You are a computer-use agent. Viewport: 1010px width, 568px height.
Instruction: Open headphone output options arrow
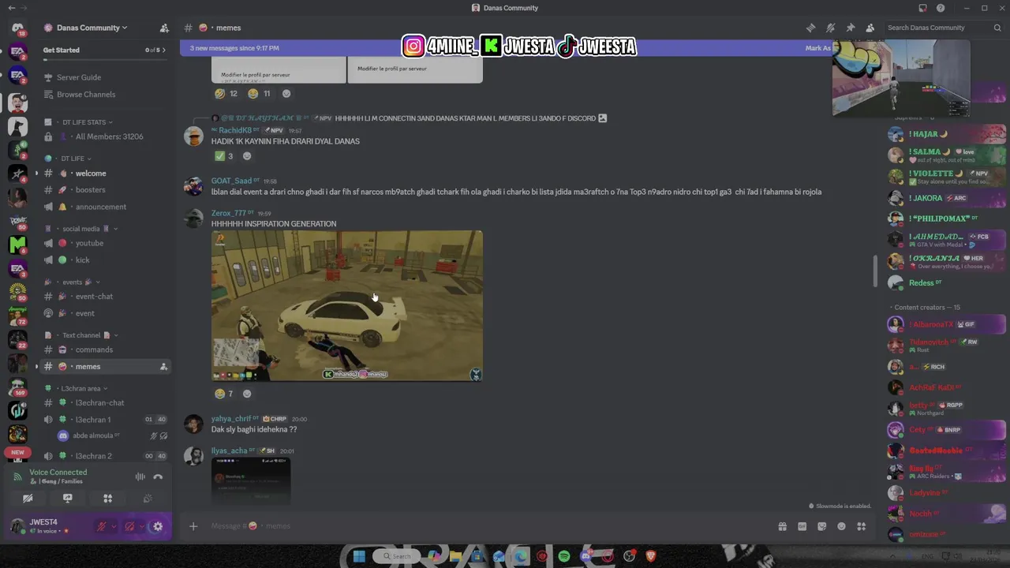(x=142, y=526)
